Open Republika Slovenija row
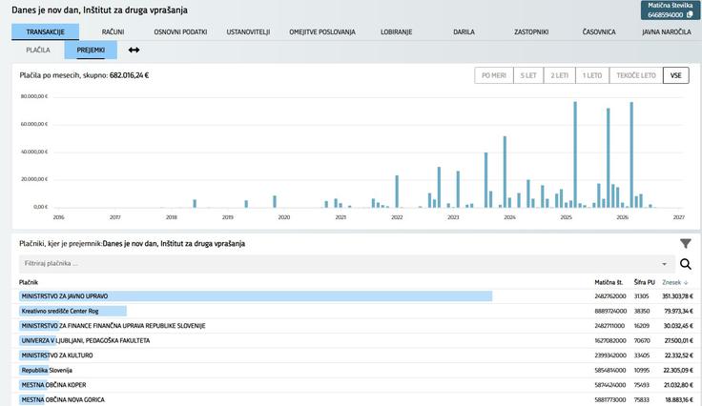This screenshot has height=406, width=702. tap(357, 370)
